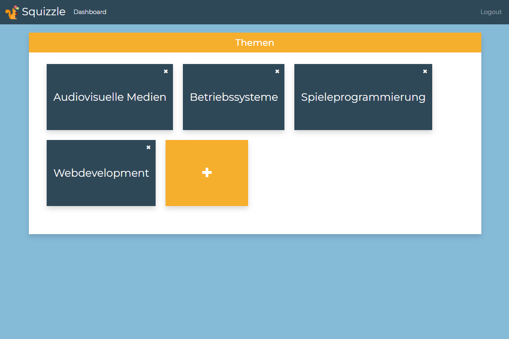The image size is (509, 339).
Task: Delete the Audiovisuelle Medien topic via its x icon
Action: coord(166,71)
